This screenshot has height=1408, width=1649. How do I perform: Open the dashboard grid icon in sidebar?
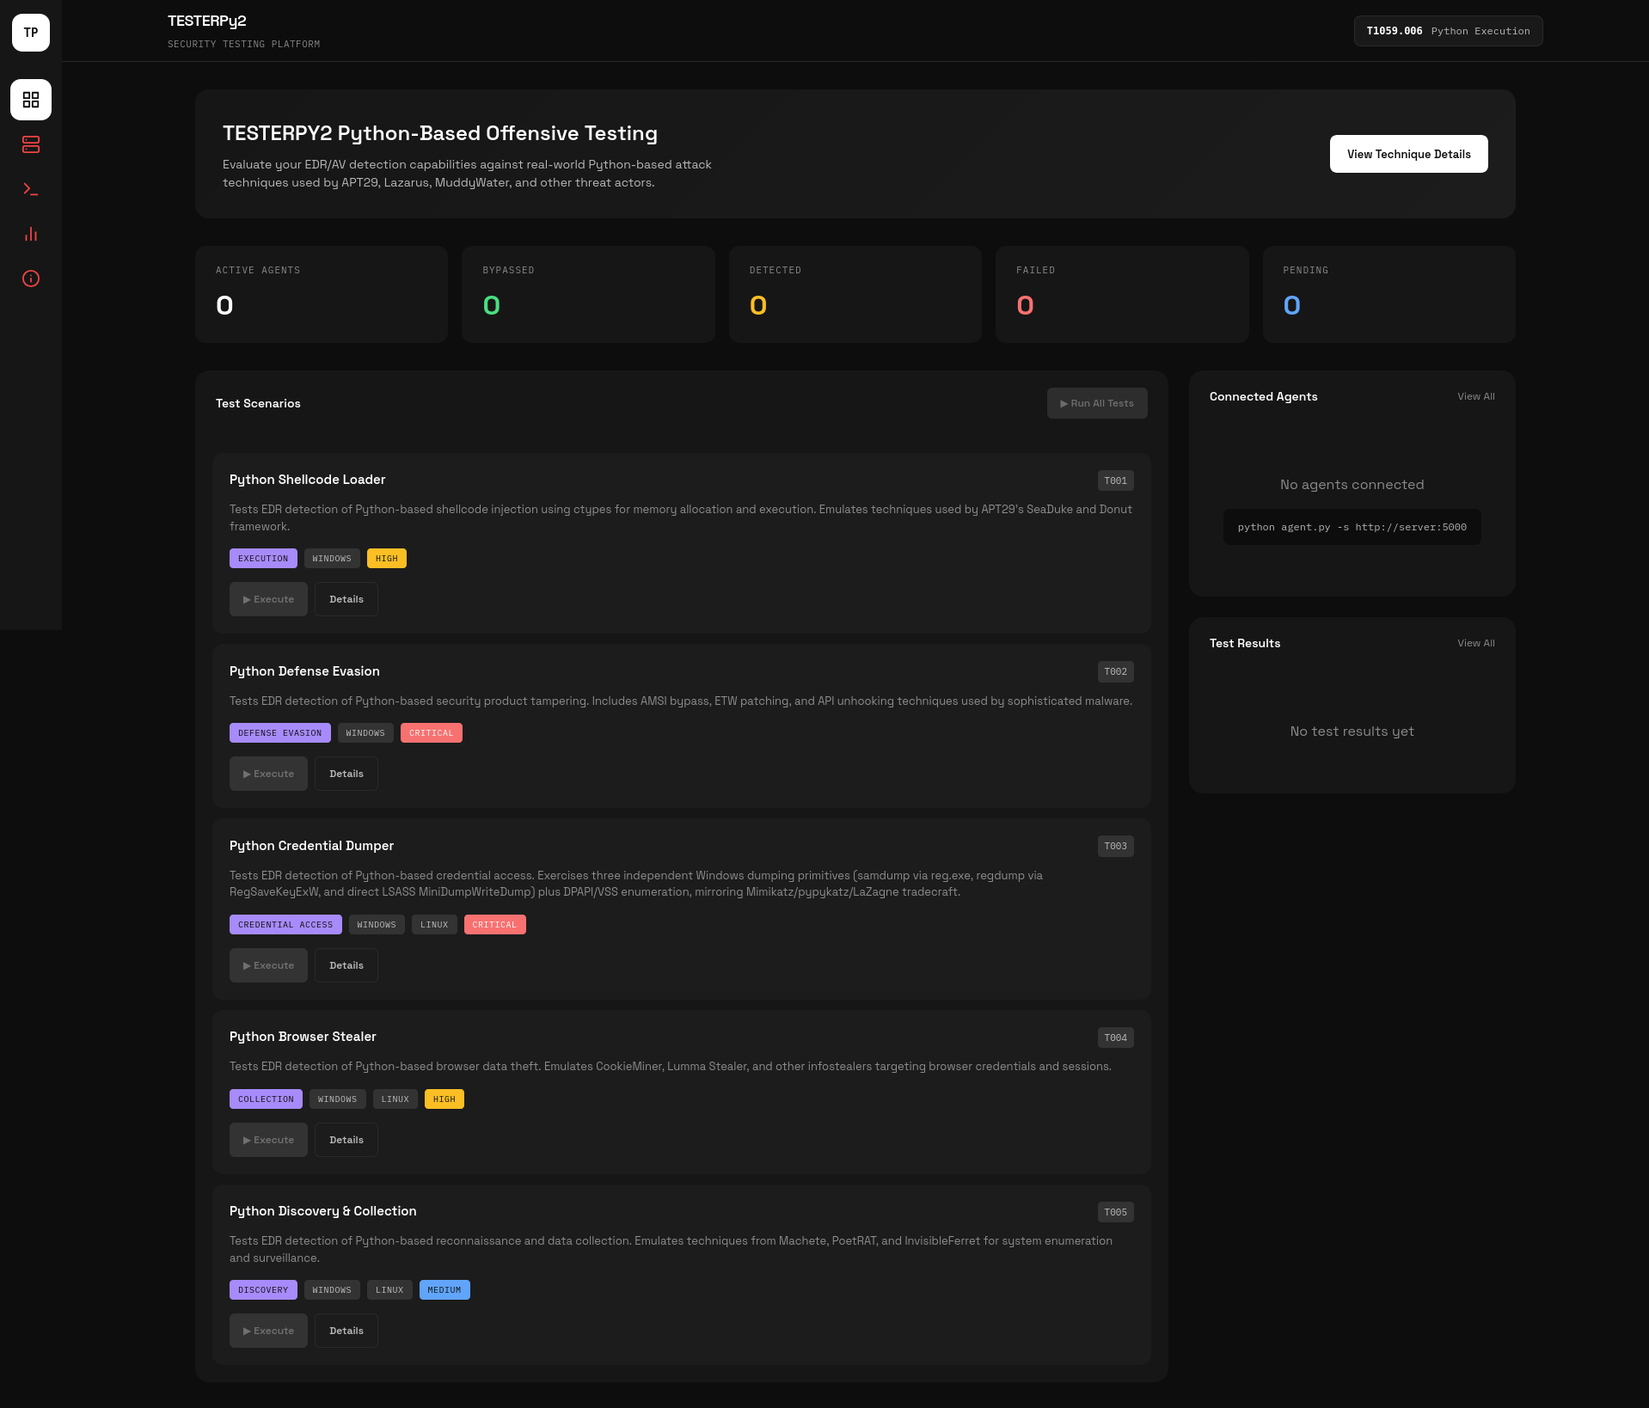tap(31, 100)
